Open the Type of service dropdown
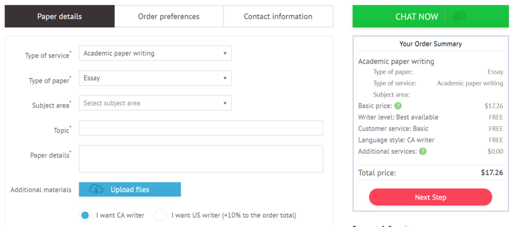This screenshot has width=514, height=227. click(x=155, y=53)
